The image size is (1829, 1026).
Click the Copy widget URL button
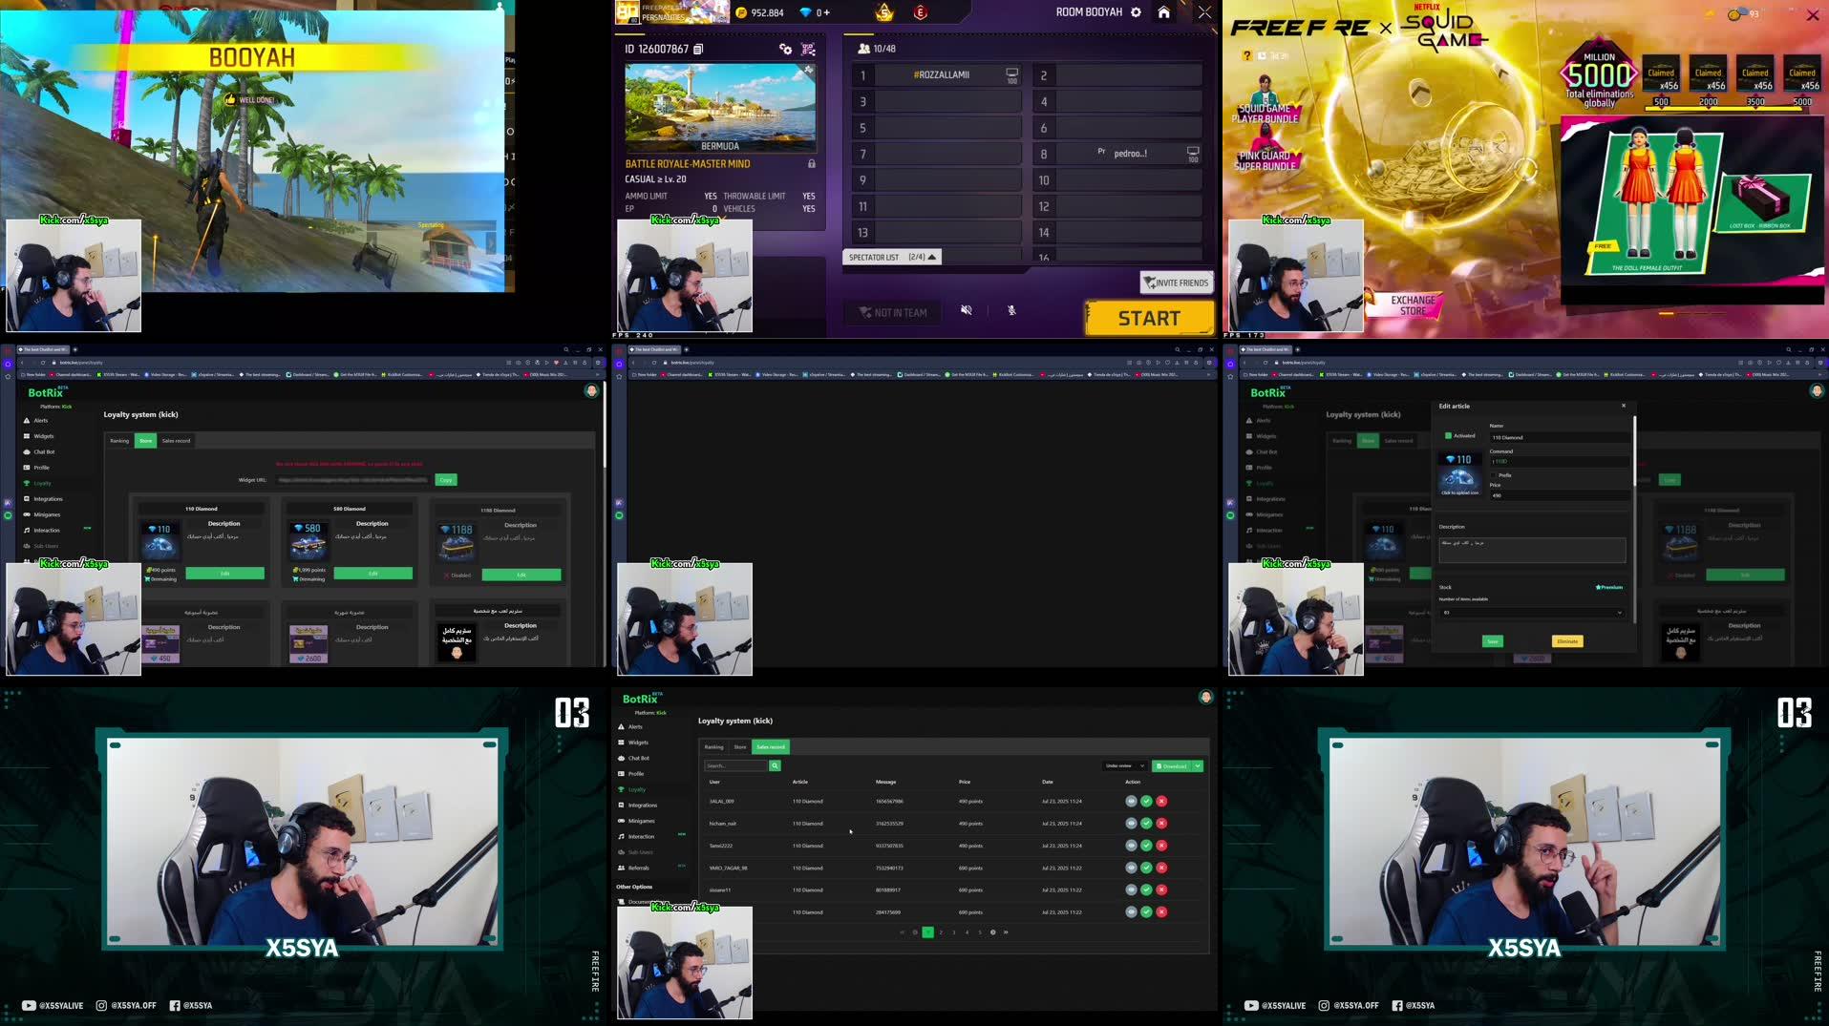coord(445,479)
